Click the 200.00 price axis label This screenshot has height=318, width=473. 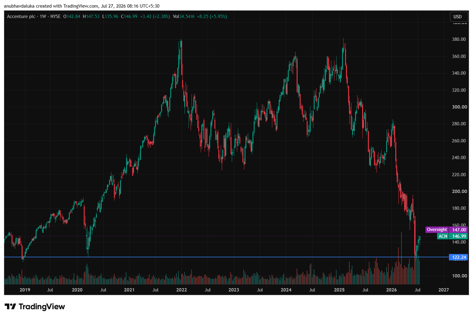[x=459, y=191]
